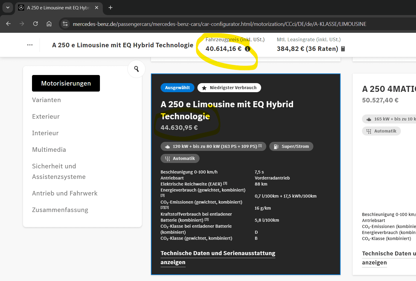Expand the tab search dropdown
Viewport: 416px width, 281px height.
(8, 8)
